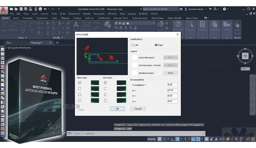Click the ViewCube TOP face
This screenshot has height=148, width=256.
tap(245, 56)
